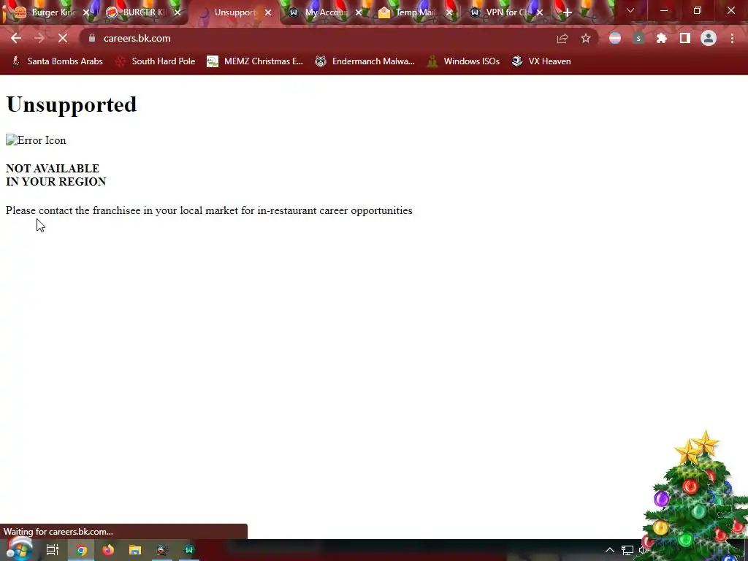Close the My Account tab
The height and width of the screenshot is (561, 748).
tap(358, 12)
